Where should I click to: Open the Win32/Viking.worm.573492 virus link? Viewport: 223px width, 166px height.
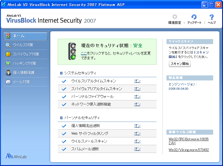click(x=189, y=150)
